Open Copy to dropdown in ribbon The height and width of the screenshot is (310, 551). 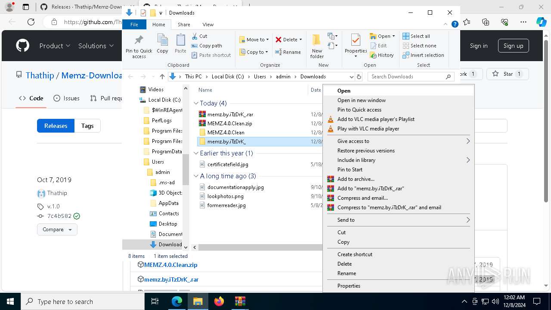tap(254, 52)
